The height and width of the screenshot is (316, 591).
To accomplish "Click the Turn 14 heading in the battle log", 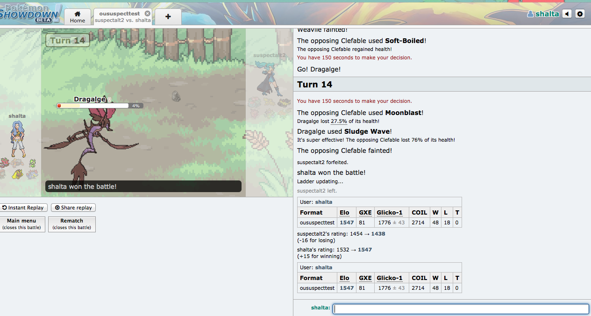I will click(x=315, y=84).
